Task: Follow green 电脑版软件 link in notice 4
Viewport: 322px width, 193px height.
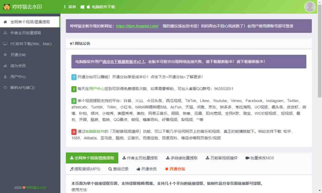Action: 95,131
